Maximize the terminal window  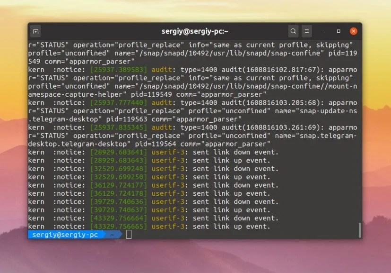[x=339, y=31]
